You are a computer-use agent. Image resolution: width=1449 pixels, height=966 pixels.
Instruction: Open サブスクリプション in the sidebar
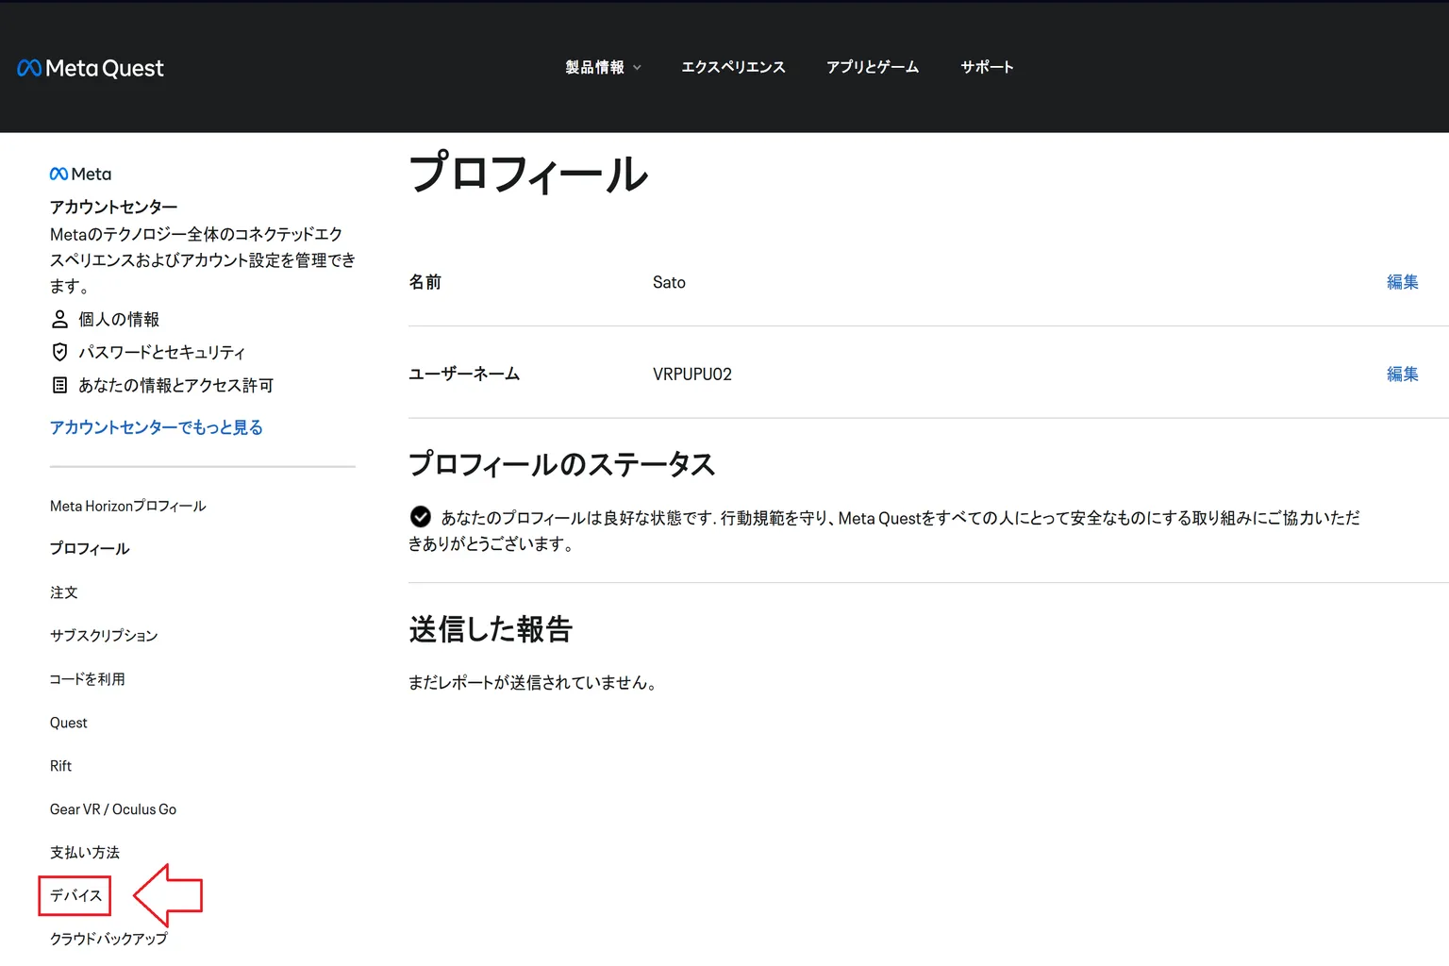tap(104, 636)
